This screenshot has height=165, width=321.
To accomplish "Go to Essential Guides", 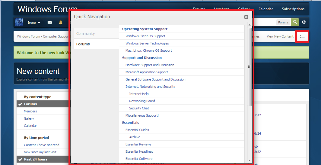I will pos(137,130).
